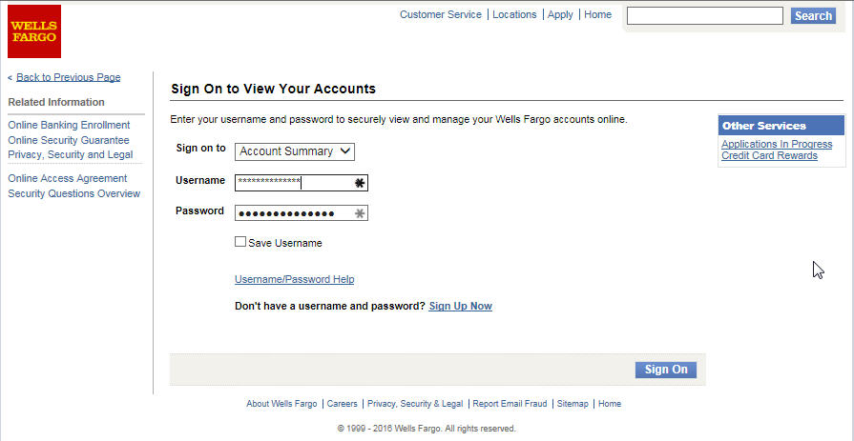Go Back to Previous Page
854x441 pixels.
tap(69, 77)
